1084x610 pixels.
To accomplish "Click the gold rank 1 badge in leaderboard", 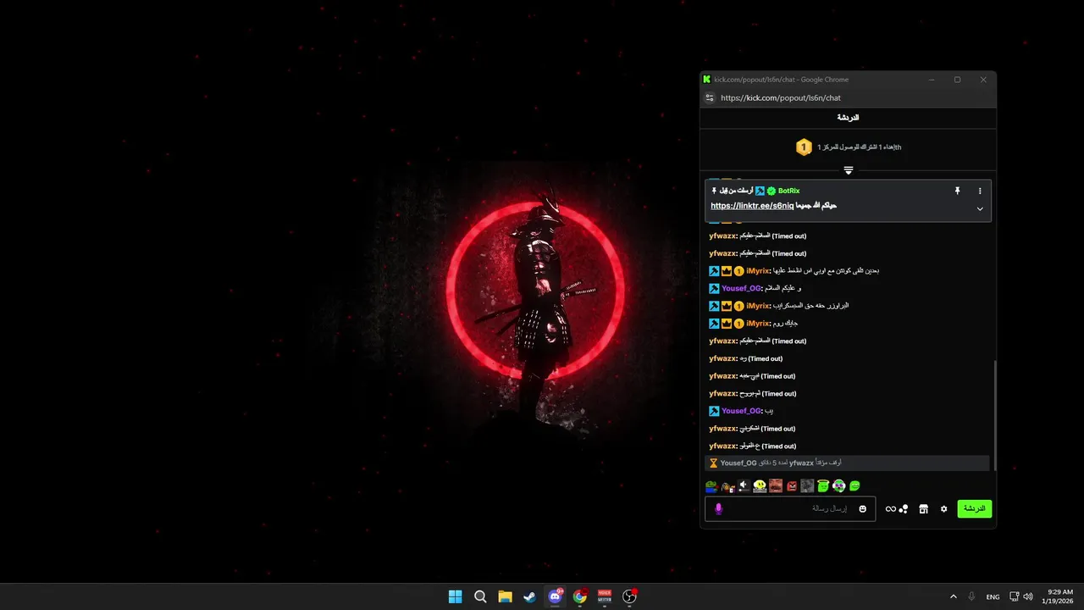I will pyautogui.click(x=804, y=147).
